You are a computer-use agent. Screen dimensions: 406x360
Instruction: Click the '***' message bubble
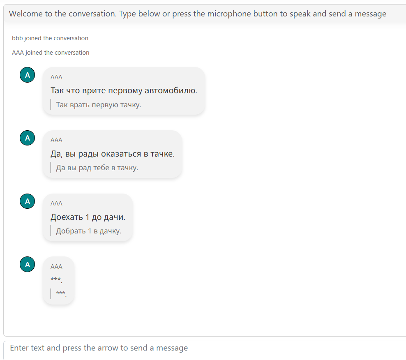58,281
